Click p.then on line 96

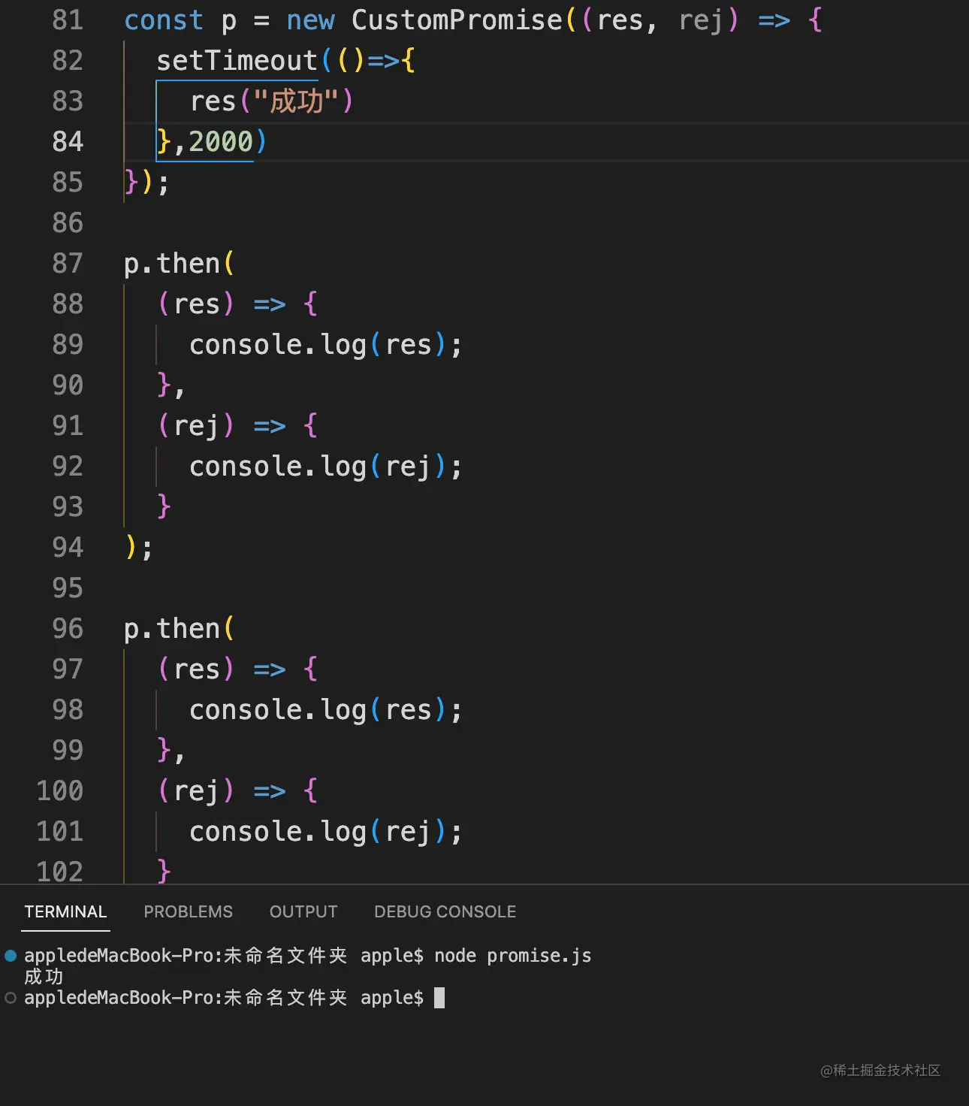tap(172, 628)
